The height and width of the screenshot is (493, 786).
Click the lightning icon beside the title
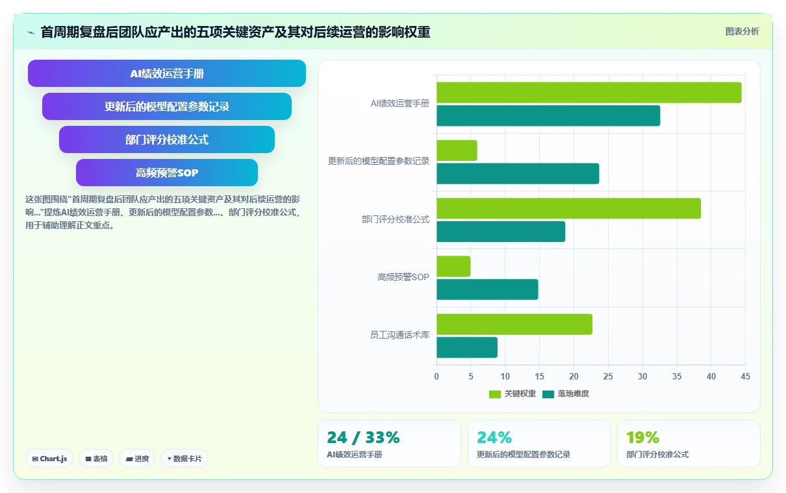31,32
